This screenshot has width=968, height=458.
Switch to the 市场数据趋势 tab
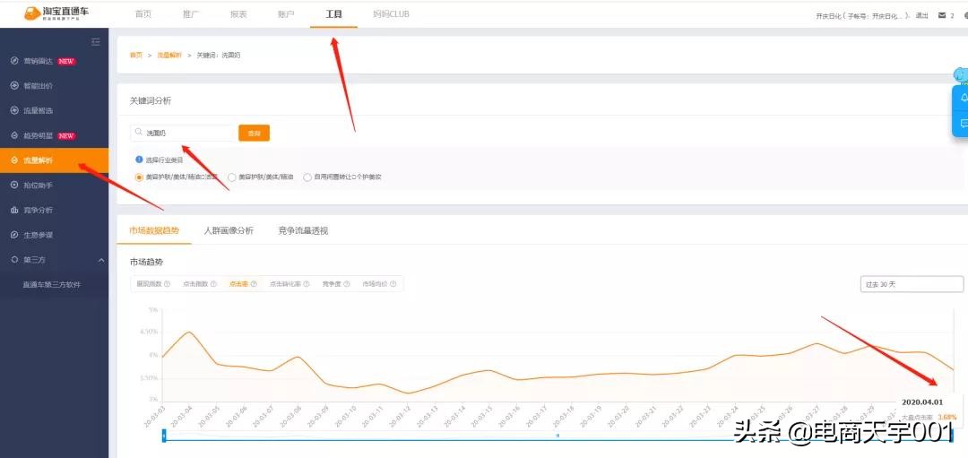[154, 231]
